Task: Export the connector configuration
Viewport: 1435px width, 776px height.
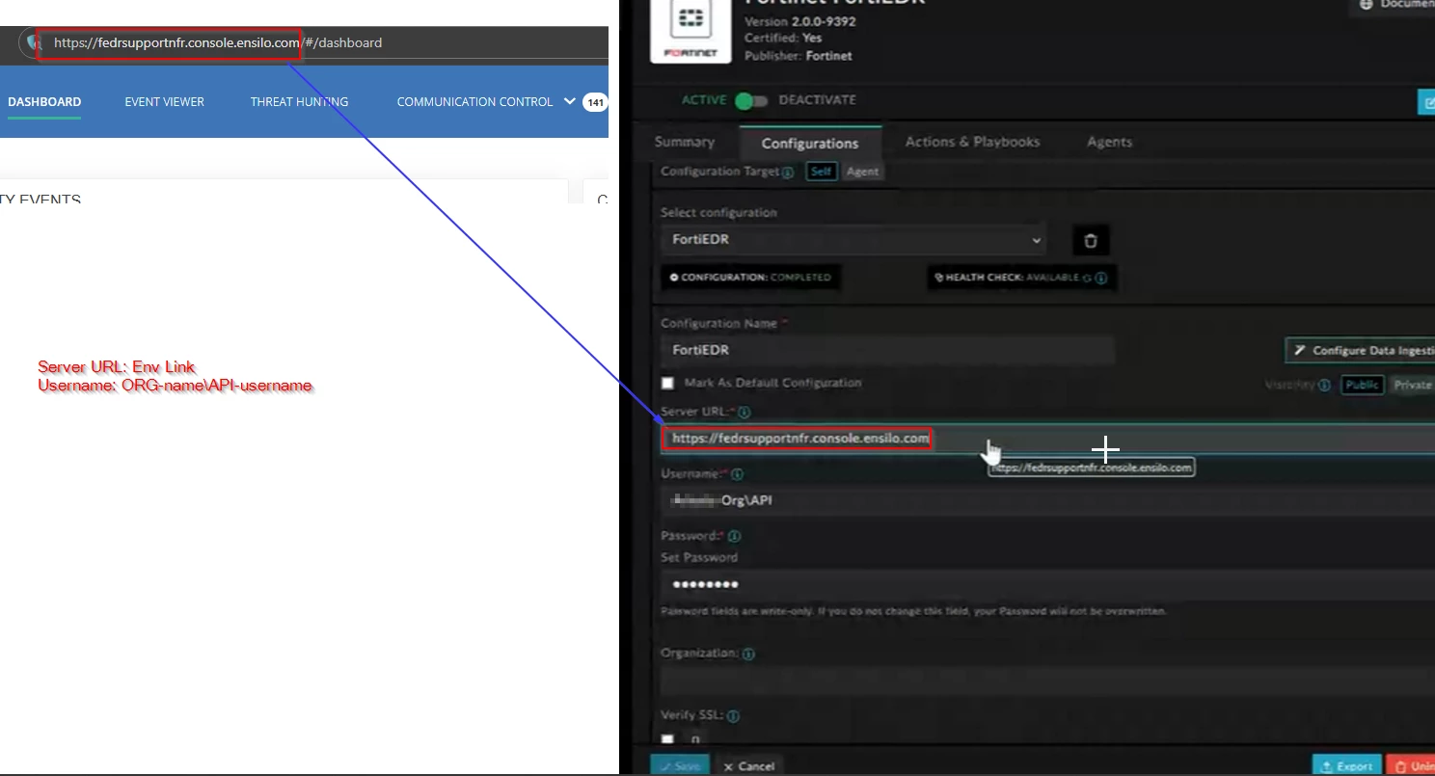Action: coord(1347,765)
